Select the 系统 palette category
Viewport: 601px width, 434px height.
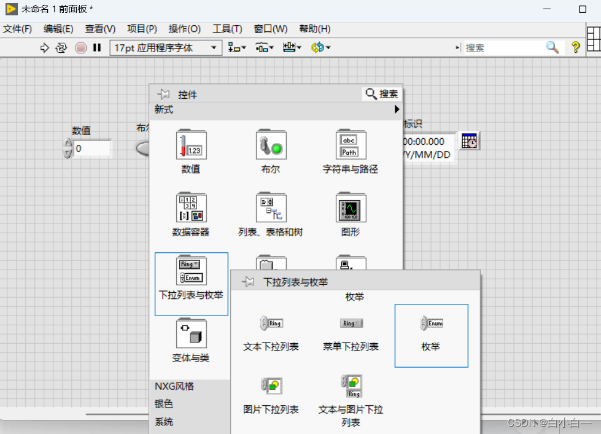(x=164, y=422)
